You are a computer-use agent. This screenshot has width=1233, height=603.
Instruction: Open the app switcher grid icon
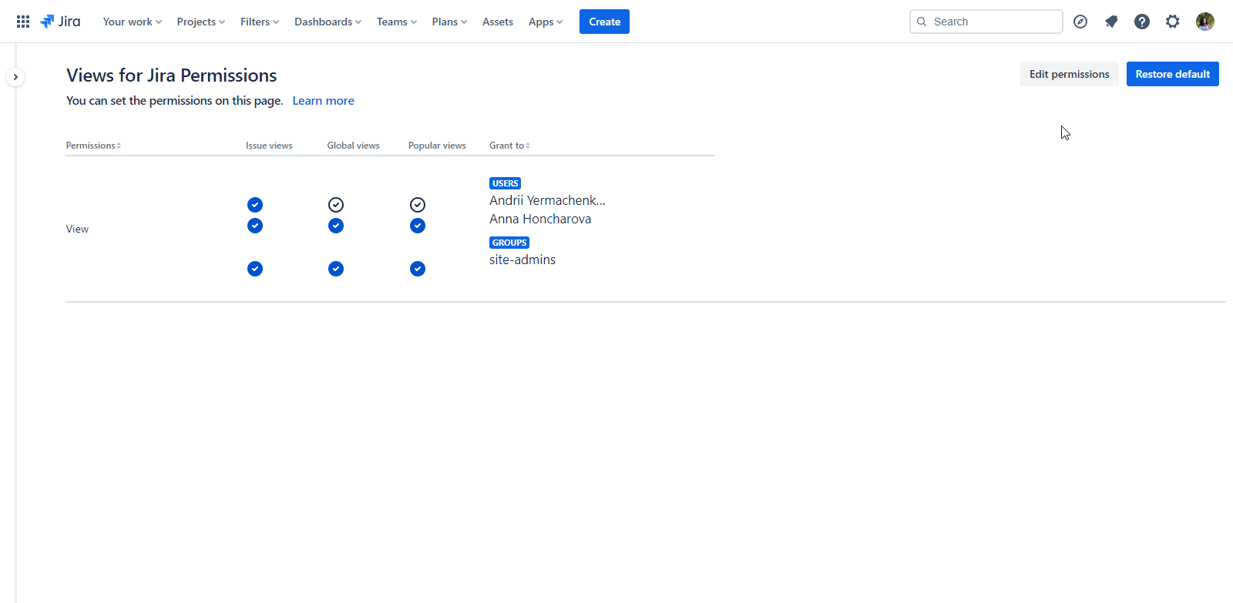(x=23, y=22)
